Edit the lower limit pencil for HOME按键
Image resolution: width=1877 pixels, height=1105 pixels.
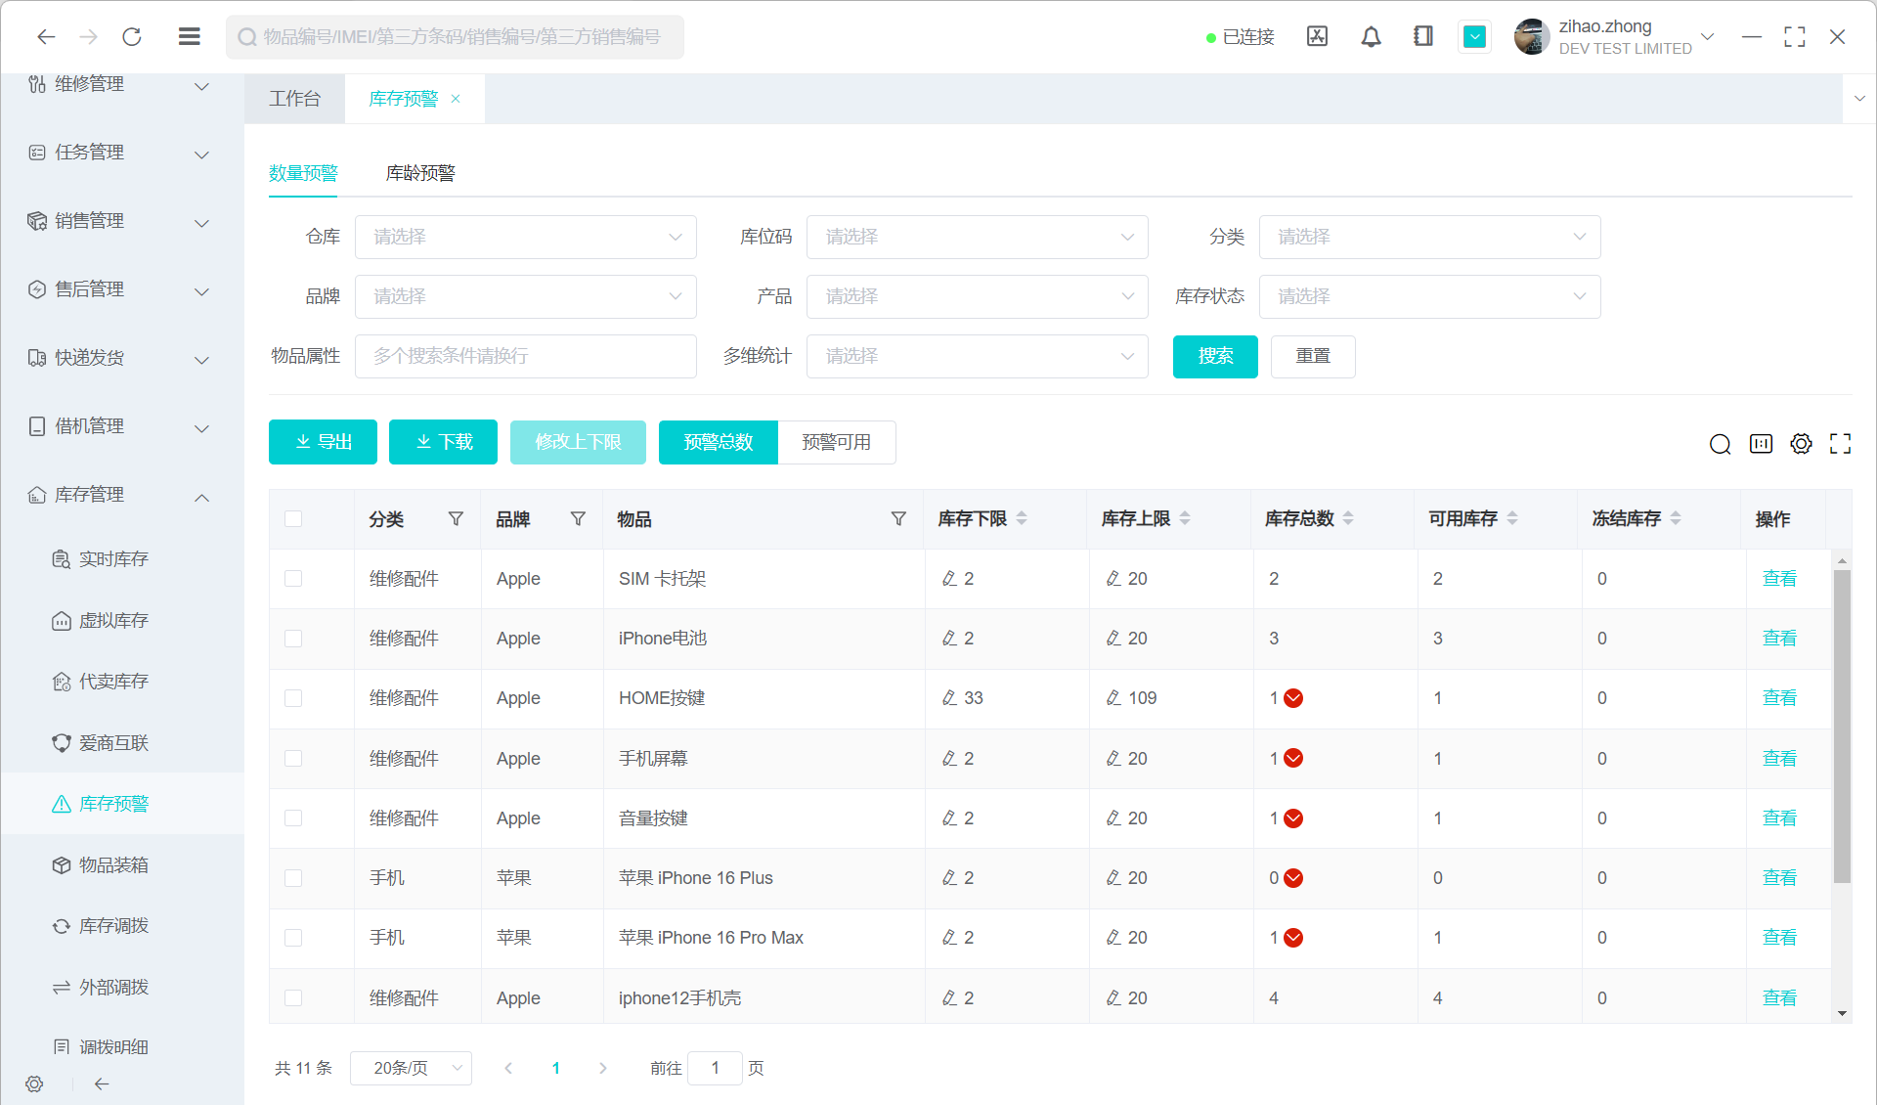pos(949,698)
